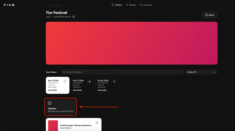The width and height of the screenshot is (235, 131).
Task: Click the event banner image
Action: 132,43
